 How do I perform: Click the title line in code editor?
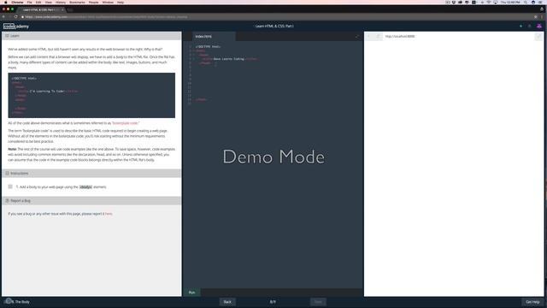(230, 59)
